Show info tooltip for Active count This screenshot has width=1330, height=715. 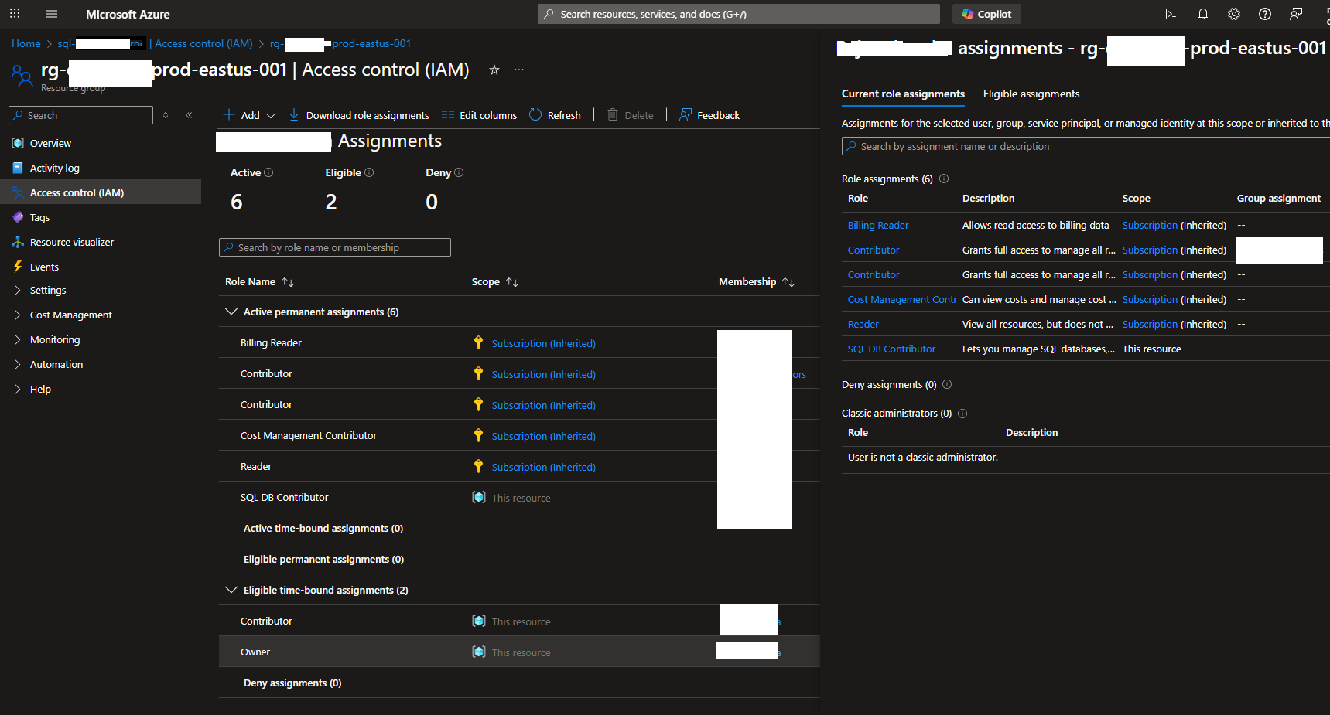click(268, 172)
